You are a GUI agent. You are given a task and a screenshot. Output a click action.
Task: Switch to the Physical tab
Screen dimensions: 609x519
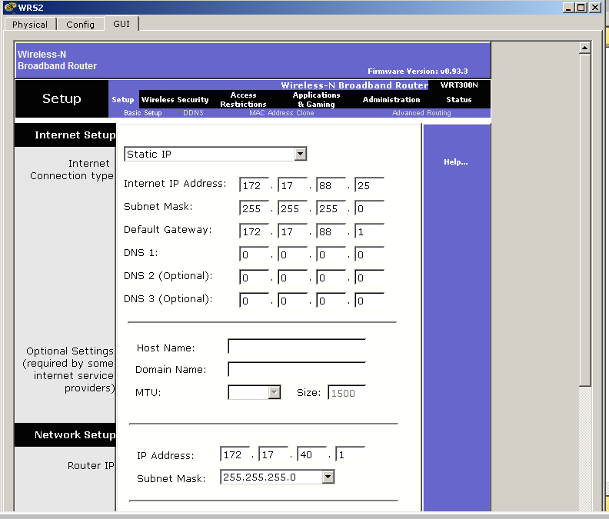tap(30, 25)
